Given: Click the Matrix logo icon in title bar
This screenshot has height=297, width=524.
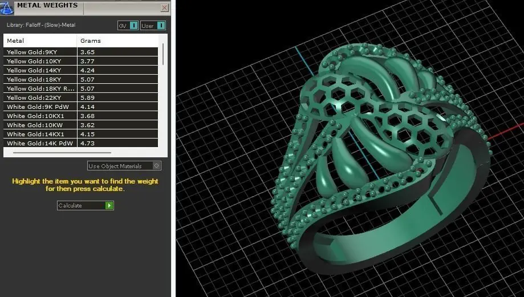Looking at the screenshot, I should click(7, 7).
